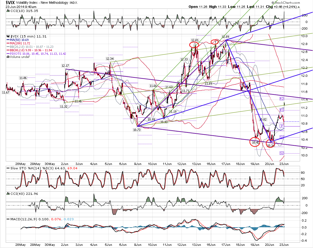
Task: Click the Volume undef bars icon
Action: (8, 57)
